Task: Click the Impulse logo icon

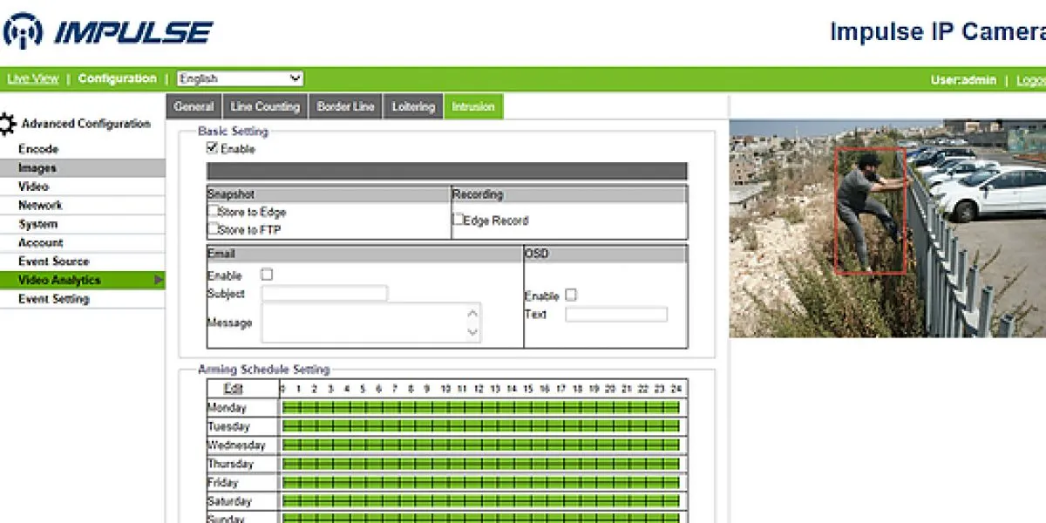Action: click(23, 31)
